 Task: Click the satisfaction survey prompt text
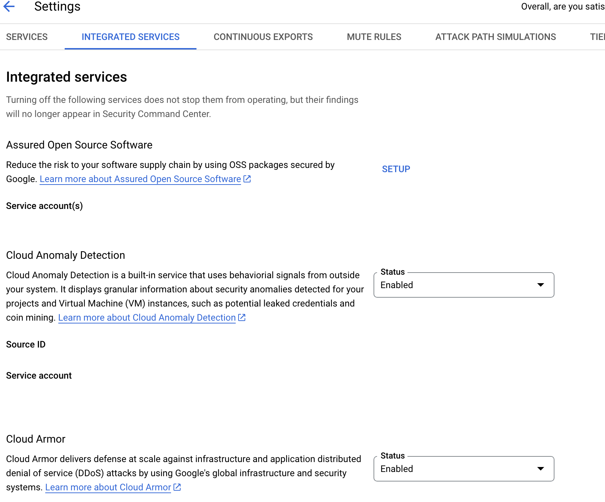(563, 6)
